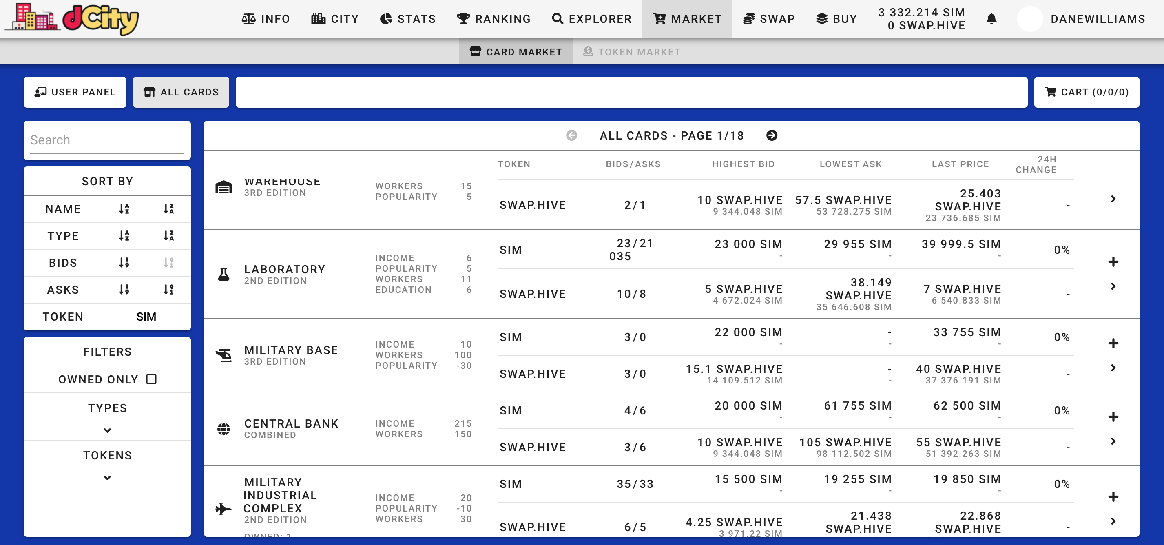The image size is (1164, 545).
Task: Open the Stats menu
Action: point(408,19)
